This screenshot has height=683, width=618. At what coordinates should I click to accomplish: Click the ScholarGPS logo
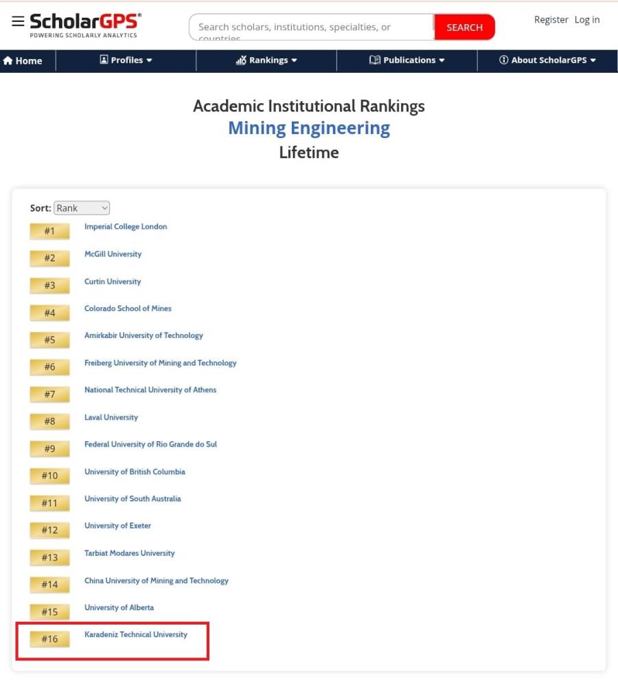[85, 25]
